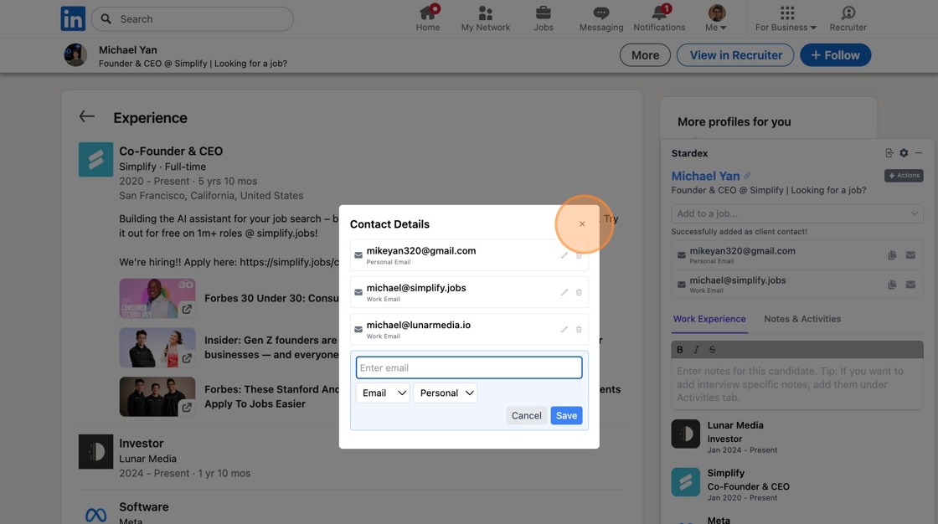Edit michael@lunarmedia.io entry
The height and width of the screenshot is (524, 938).
tap(564, 330)
